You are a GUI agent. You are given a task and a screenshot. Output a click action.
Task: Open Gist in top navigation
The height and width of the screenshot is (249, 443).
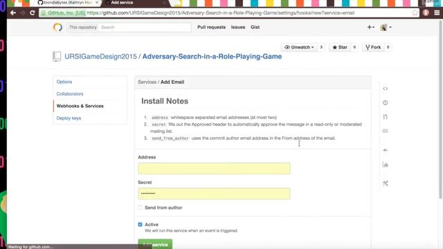[255, 28]
